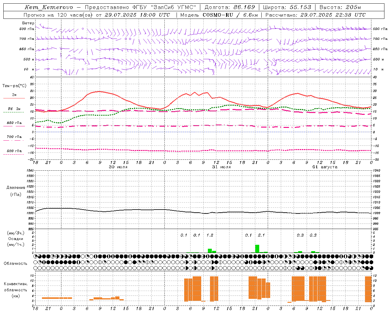
Task: Click the 31 июля date marker
Action: 221,167
